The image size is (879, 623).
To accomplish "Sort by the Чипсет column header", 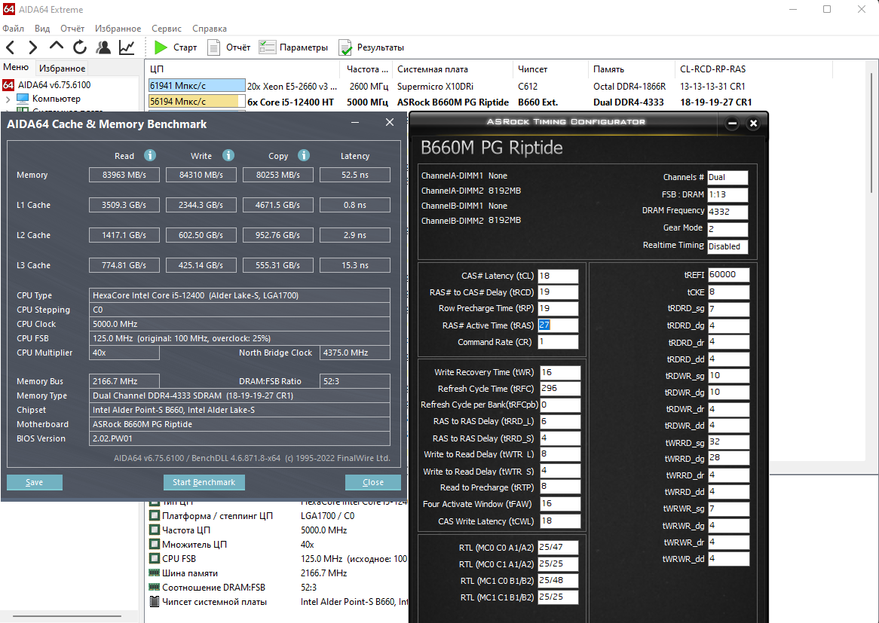I will point(550,69).
